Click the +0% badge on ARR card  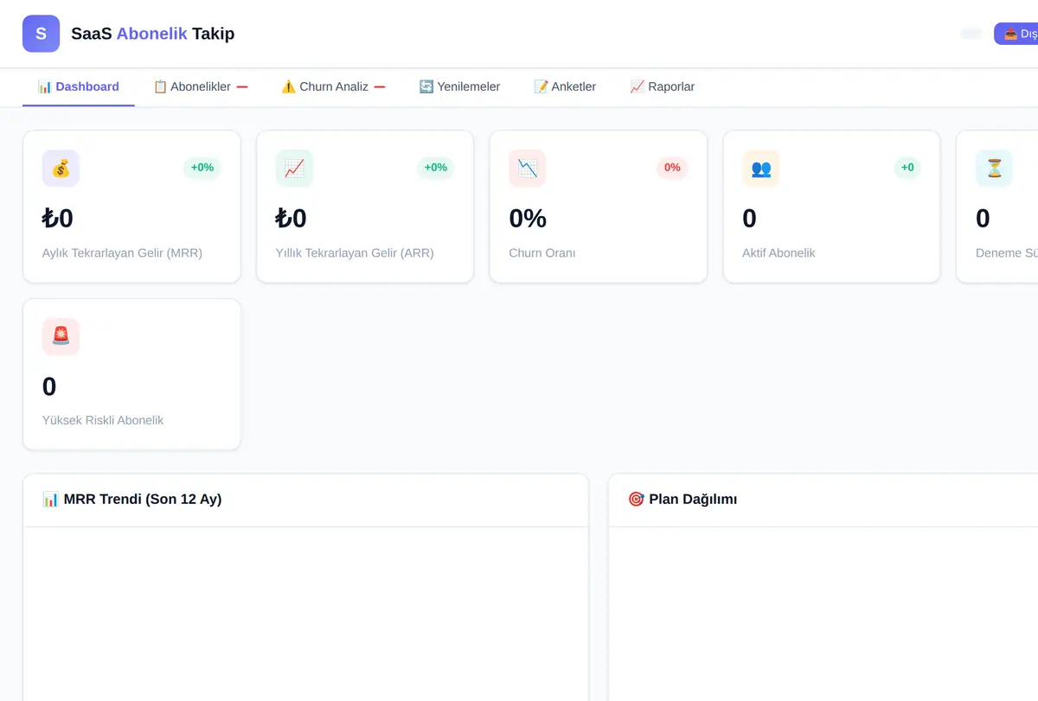pyautogui.click(x=436, y=168)
